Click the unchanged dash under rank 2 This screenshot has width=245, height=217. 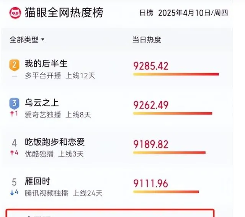tap(15, 76)
